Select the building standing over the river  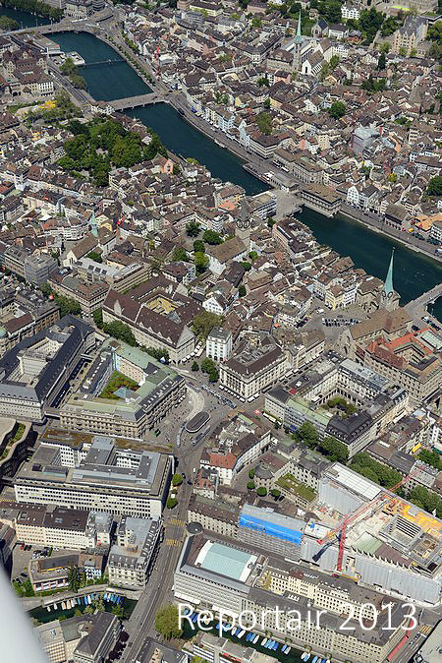pyautogui.click(x=320, y=199)
